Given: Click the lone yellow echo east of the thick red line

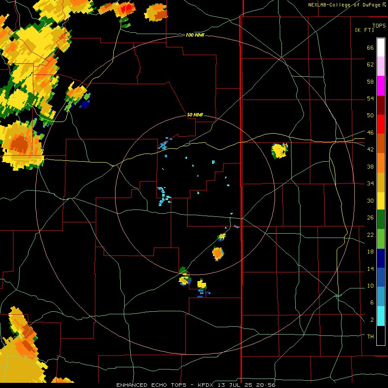Looking at the screenshot, I should (280, 150).
